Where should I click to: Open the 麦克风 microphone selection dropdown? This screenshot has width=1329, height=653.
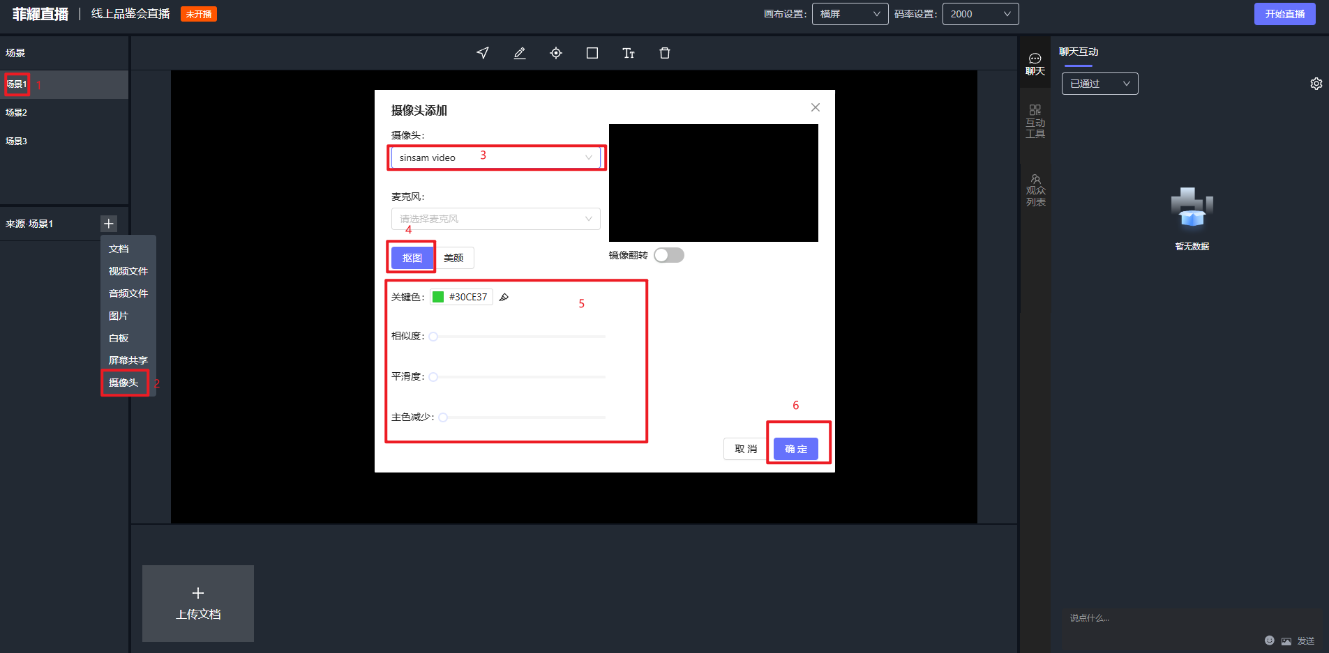click(495, 219)
